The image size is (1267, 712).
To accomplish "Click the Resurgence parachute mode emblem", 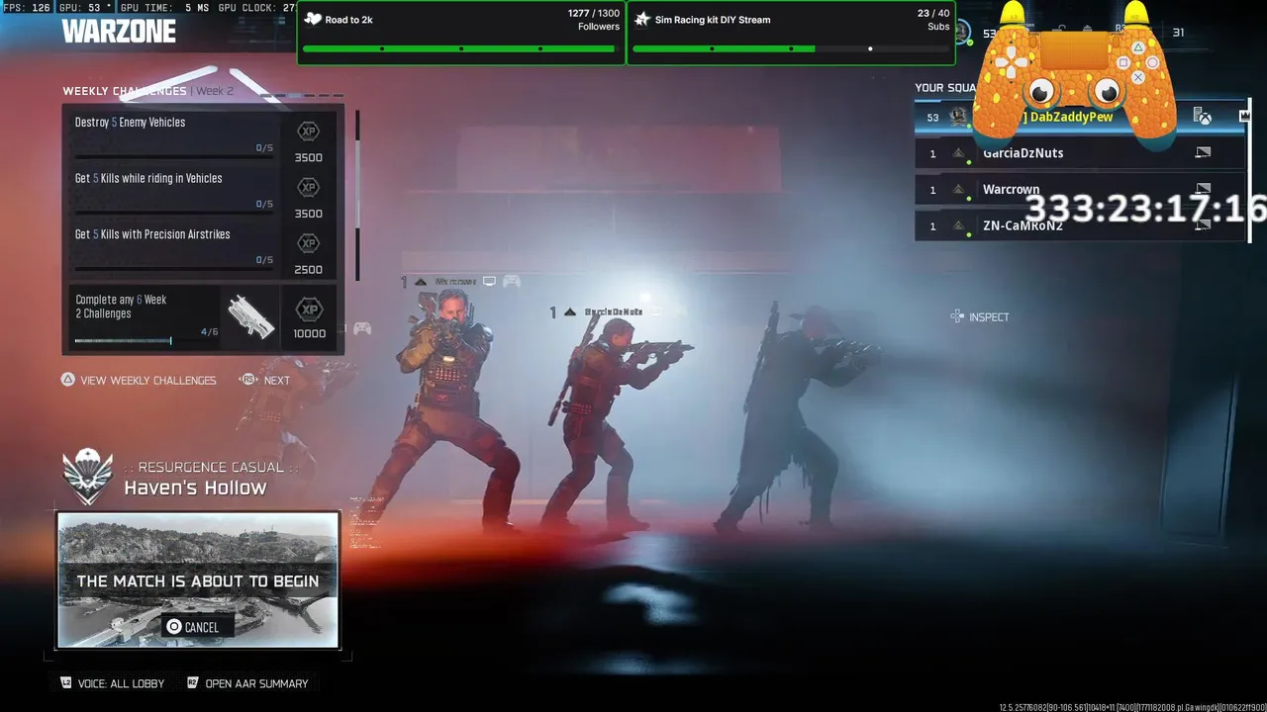I will pyautogui.click(x=88, y=478).
